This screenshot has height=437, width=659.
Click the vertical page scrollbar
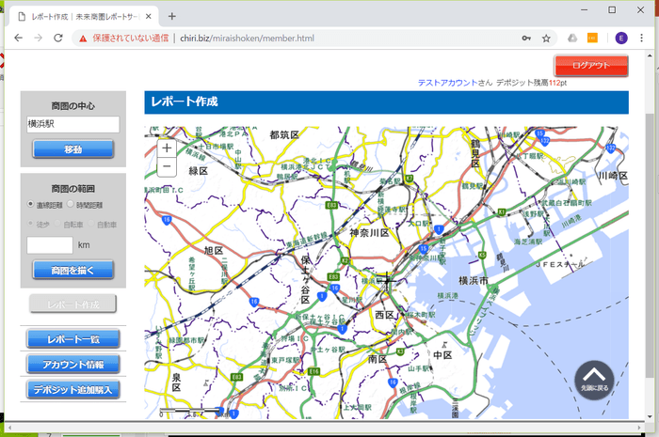coord(650,245)
